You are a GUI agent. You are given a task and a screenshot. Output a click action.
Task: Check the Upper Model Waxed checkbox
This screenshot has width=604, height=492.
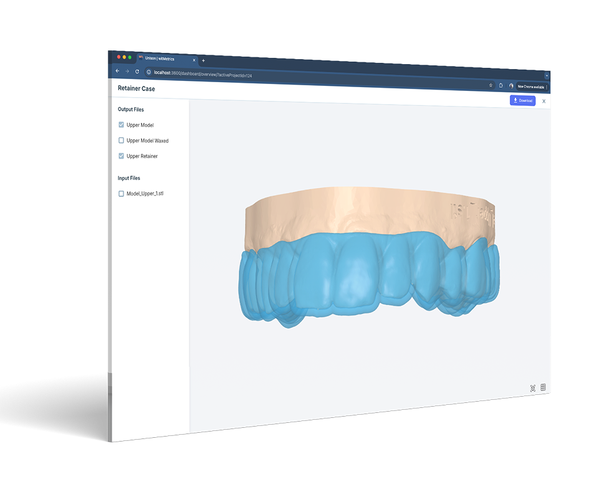click(x=122, y=141)
